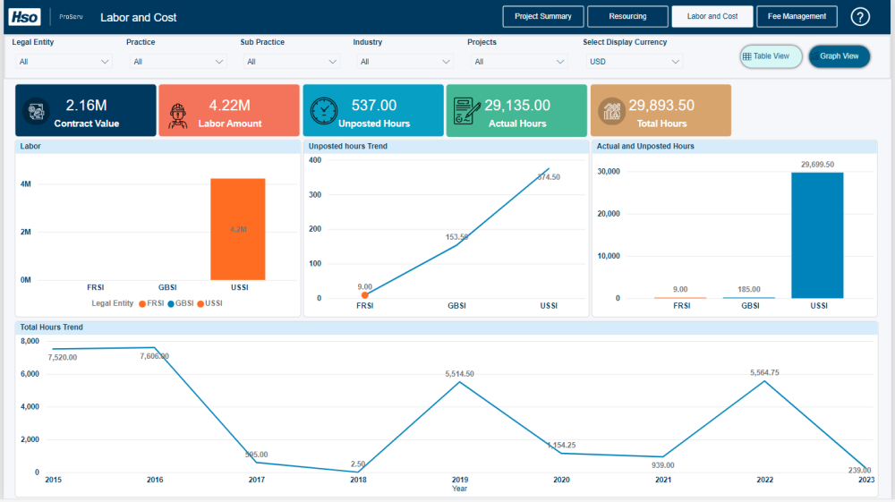This screenshot has height=502, width=895.
Task: Click the HSO logo icon
Action: tap(24, 17)
